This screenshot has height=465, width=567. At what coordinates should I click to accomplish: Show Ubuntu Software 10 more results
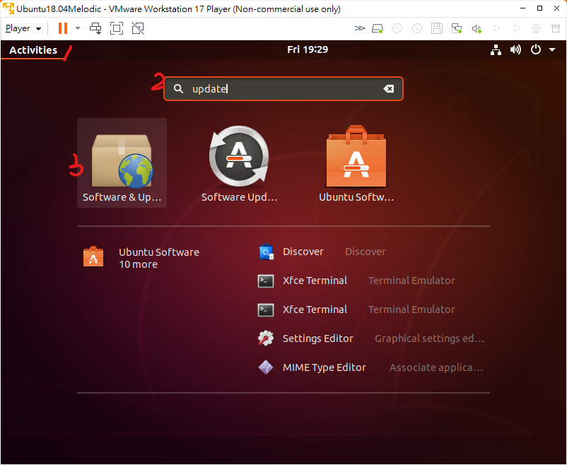141,258
